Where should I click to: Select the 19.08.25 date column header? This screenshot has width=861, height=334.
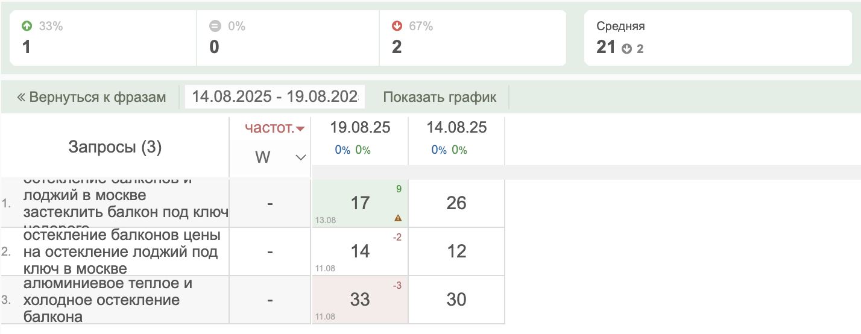click(x=360, y=128)
